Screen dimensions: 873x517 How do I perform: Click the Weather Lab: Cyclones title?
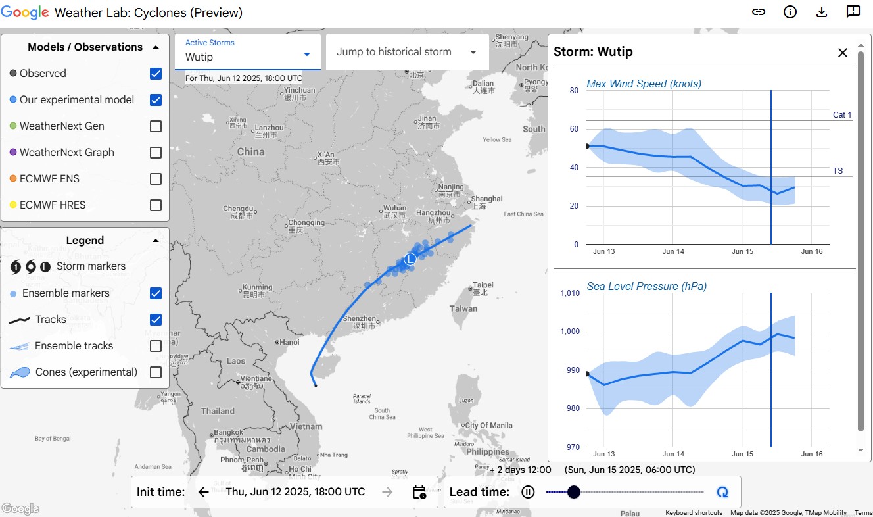tap(149, 12)
